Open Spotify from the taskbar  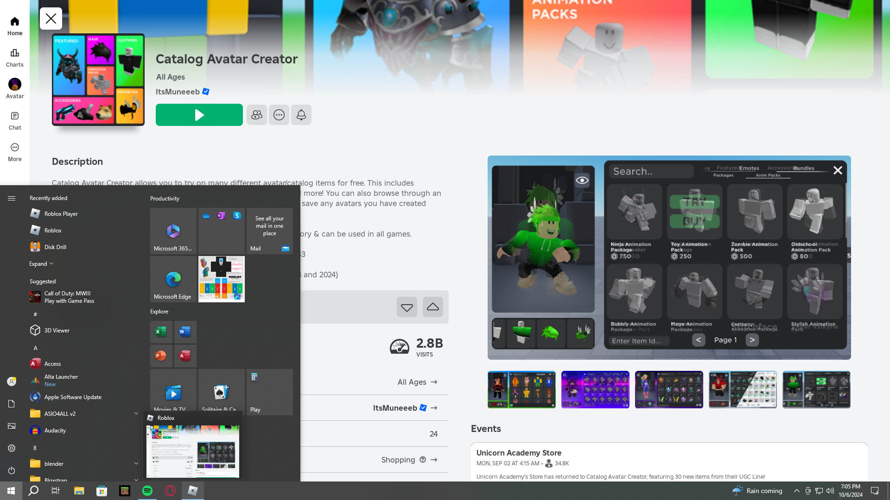pos(147,491)
